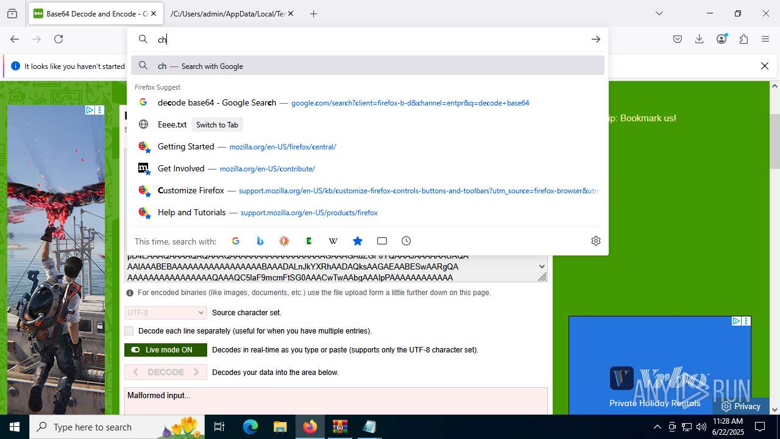Open the Windows Start menu
The width and height of the screenshot is (780, 439).
tap(15, 427)
